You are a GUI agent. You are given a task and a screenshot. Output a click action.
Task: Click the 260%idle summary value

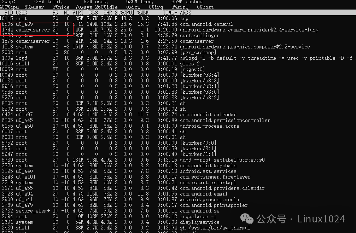tap(106, 7)
